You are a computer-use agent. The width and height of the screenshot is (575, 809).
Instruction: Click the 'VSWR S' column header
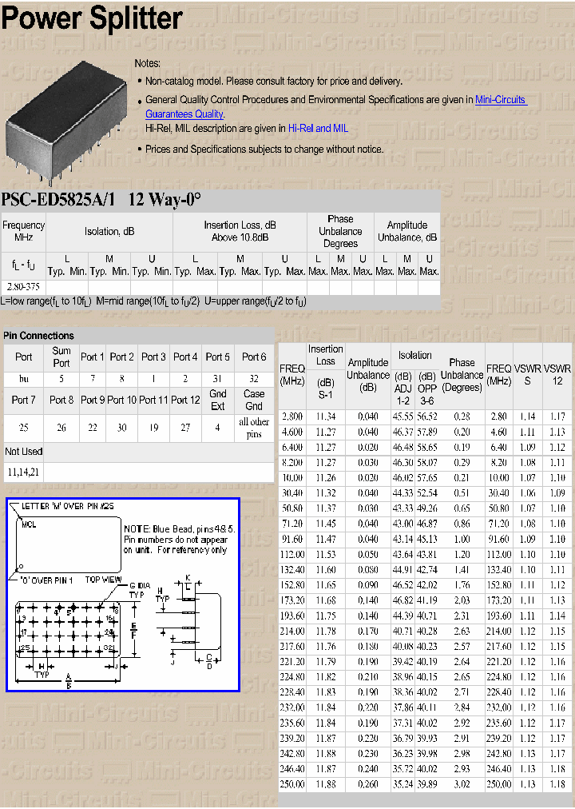[x=527, y=375]
